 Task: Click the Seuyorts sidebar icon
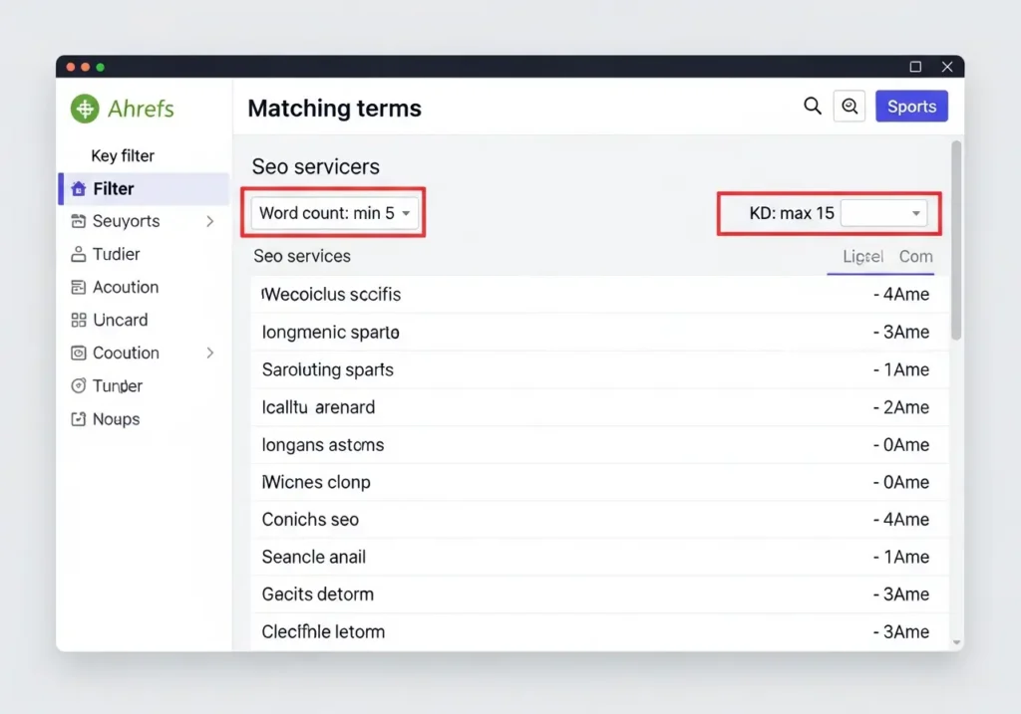point(78,221)
